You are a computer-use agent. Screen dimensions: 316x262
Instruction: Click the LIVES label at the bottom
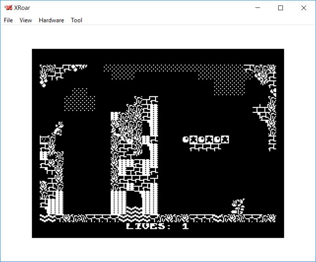click(x=146, y=226)
